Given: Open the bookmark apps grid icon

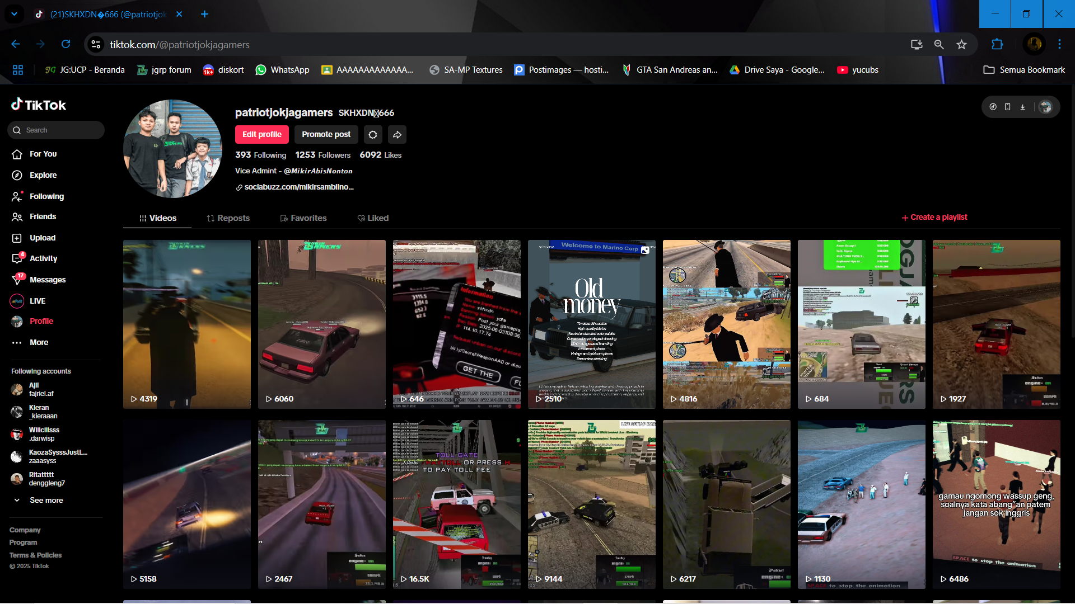Looking at the screenshot, I should 18,70.
